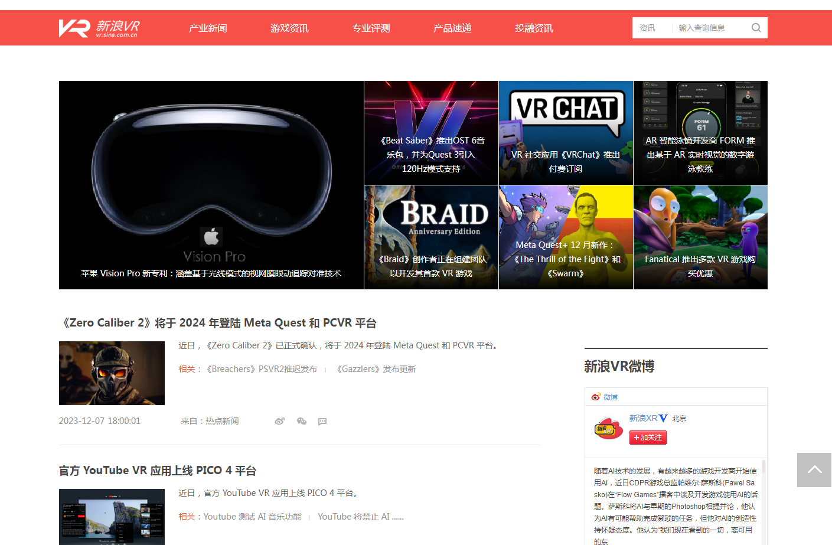Open the 资讯 search category dropdown
This screenshot has width=832, height=545.
tap(648, 28)
